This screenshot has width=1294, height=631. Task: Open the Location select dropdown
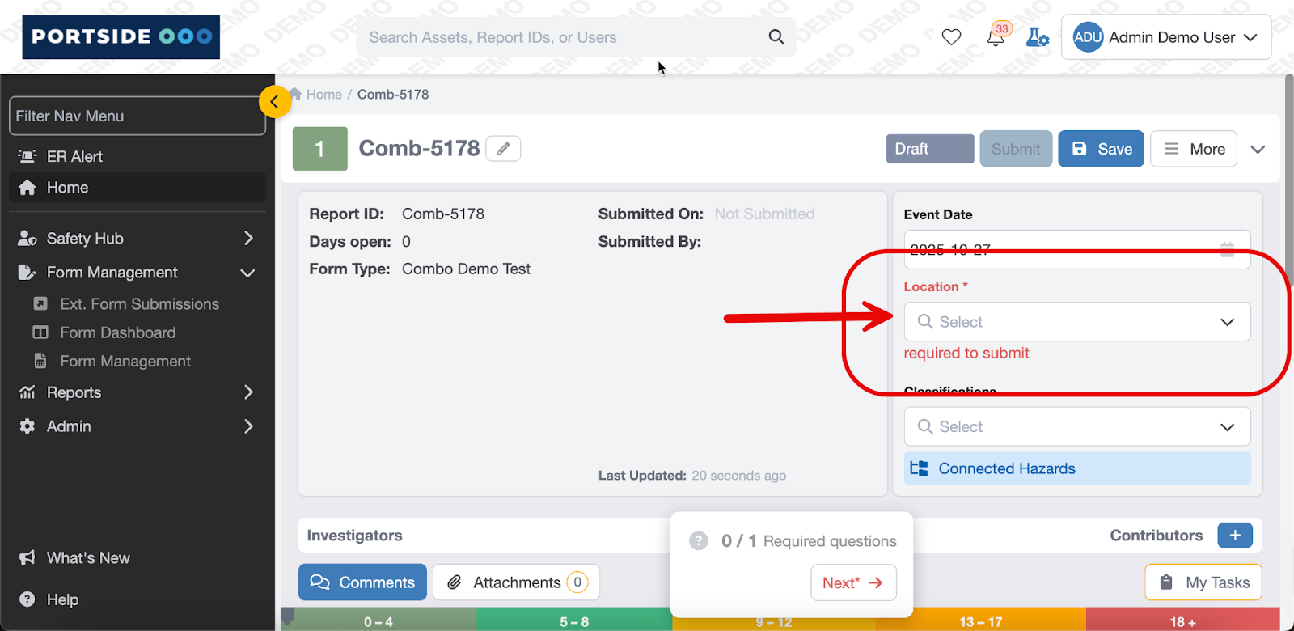[x=1076, y=322]
